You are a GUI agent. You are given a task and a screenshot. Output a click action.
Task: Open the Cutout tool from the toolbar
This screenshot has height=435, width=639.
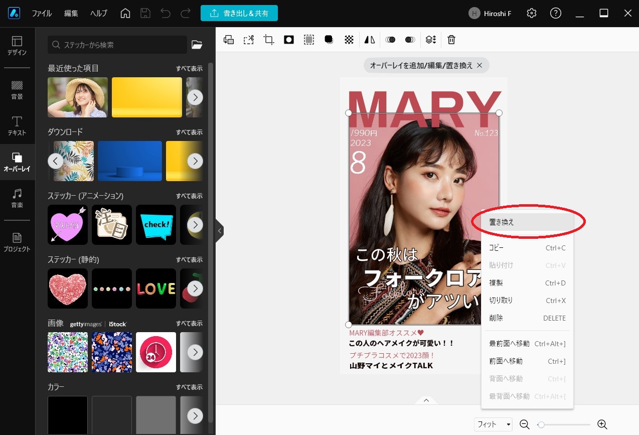pos(248,40)
